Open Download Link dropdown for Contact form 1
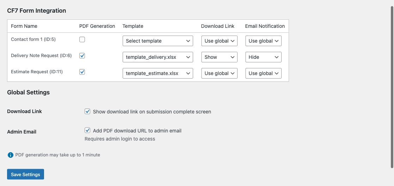The width and height of the screenshot is (394, 186). (x=219, y=41)
